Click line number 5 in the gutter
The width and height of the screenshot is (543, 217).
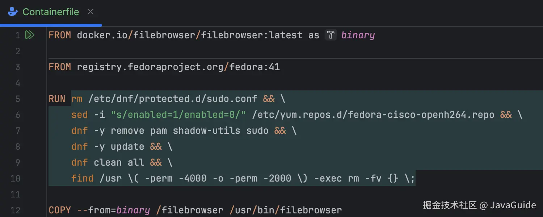pos(17,99)
